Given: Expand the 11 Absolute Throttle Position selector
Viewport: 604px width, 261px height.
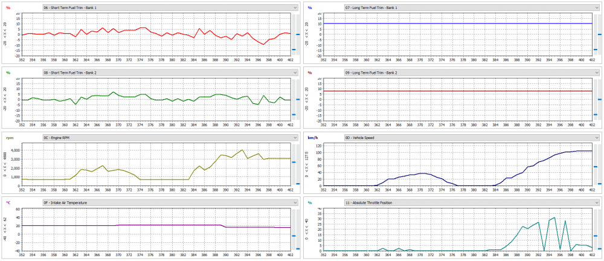Looking at the screenshot, I should pos(472,203).
